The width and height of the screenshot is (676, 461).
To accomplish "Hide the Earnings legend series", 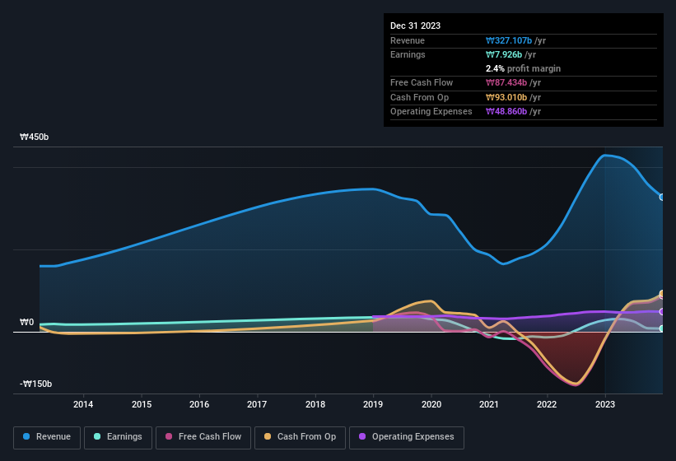I will (x=117, y=437).
